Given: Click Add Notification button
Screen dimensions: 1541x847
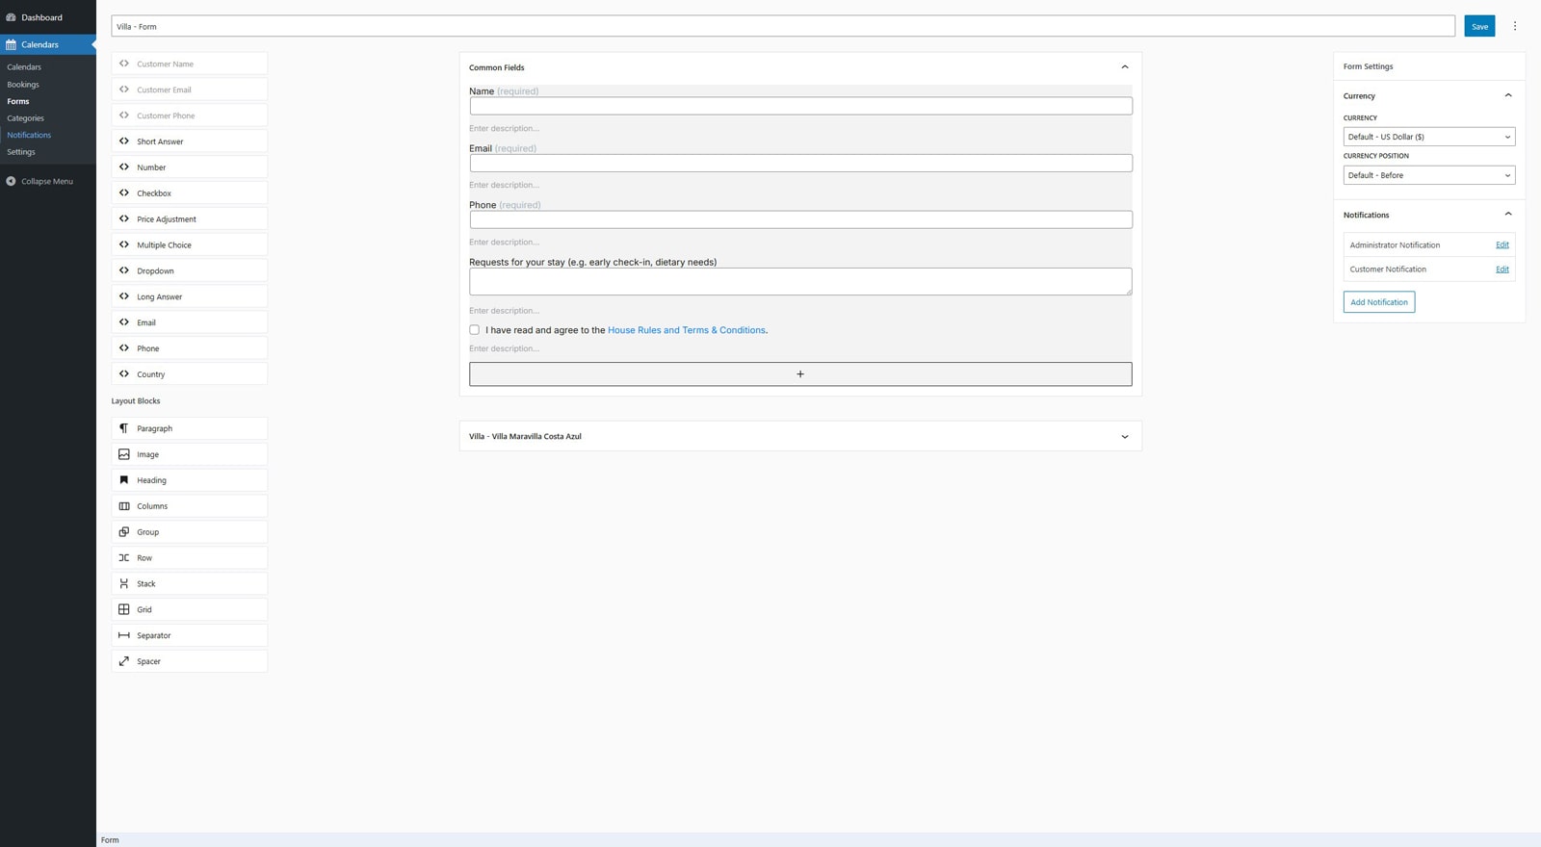Looking at the screenshot, I should tap(1378, 302).
